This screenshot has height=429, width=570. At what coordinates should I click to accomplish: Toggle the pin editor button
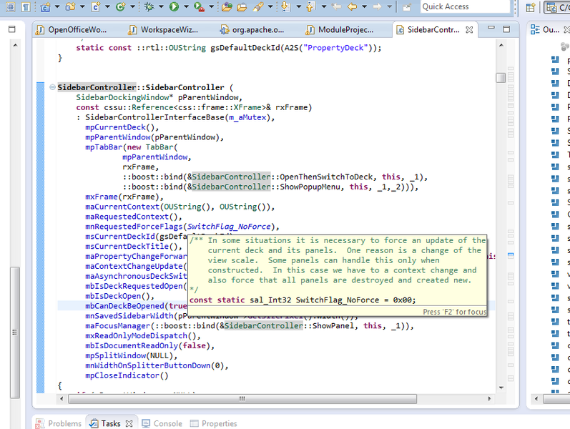point(407,6)
